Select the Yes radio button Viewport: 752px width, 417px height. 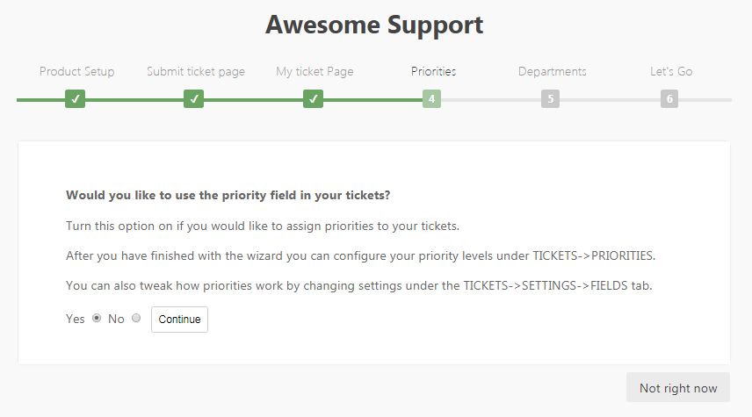point(97,319)
